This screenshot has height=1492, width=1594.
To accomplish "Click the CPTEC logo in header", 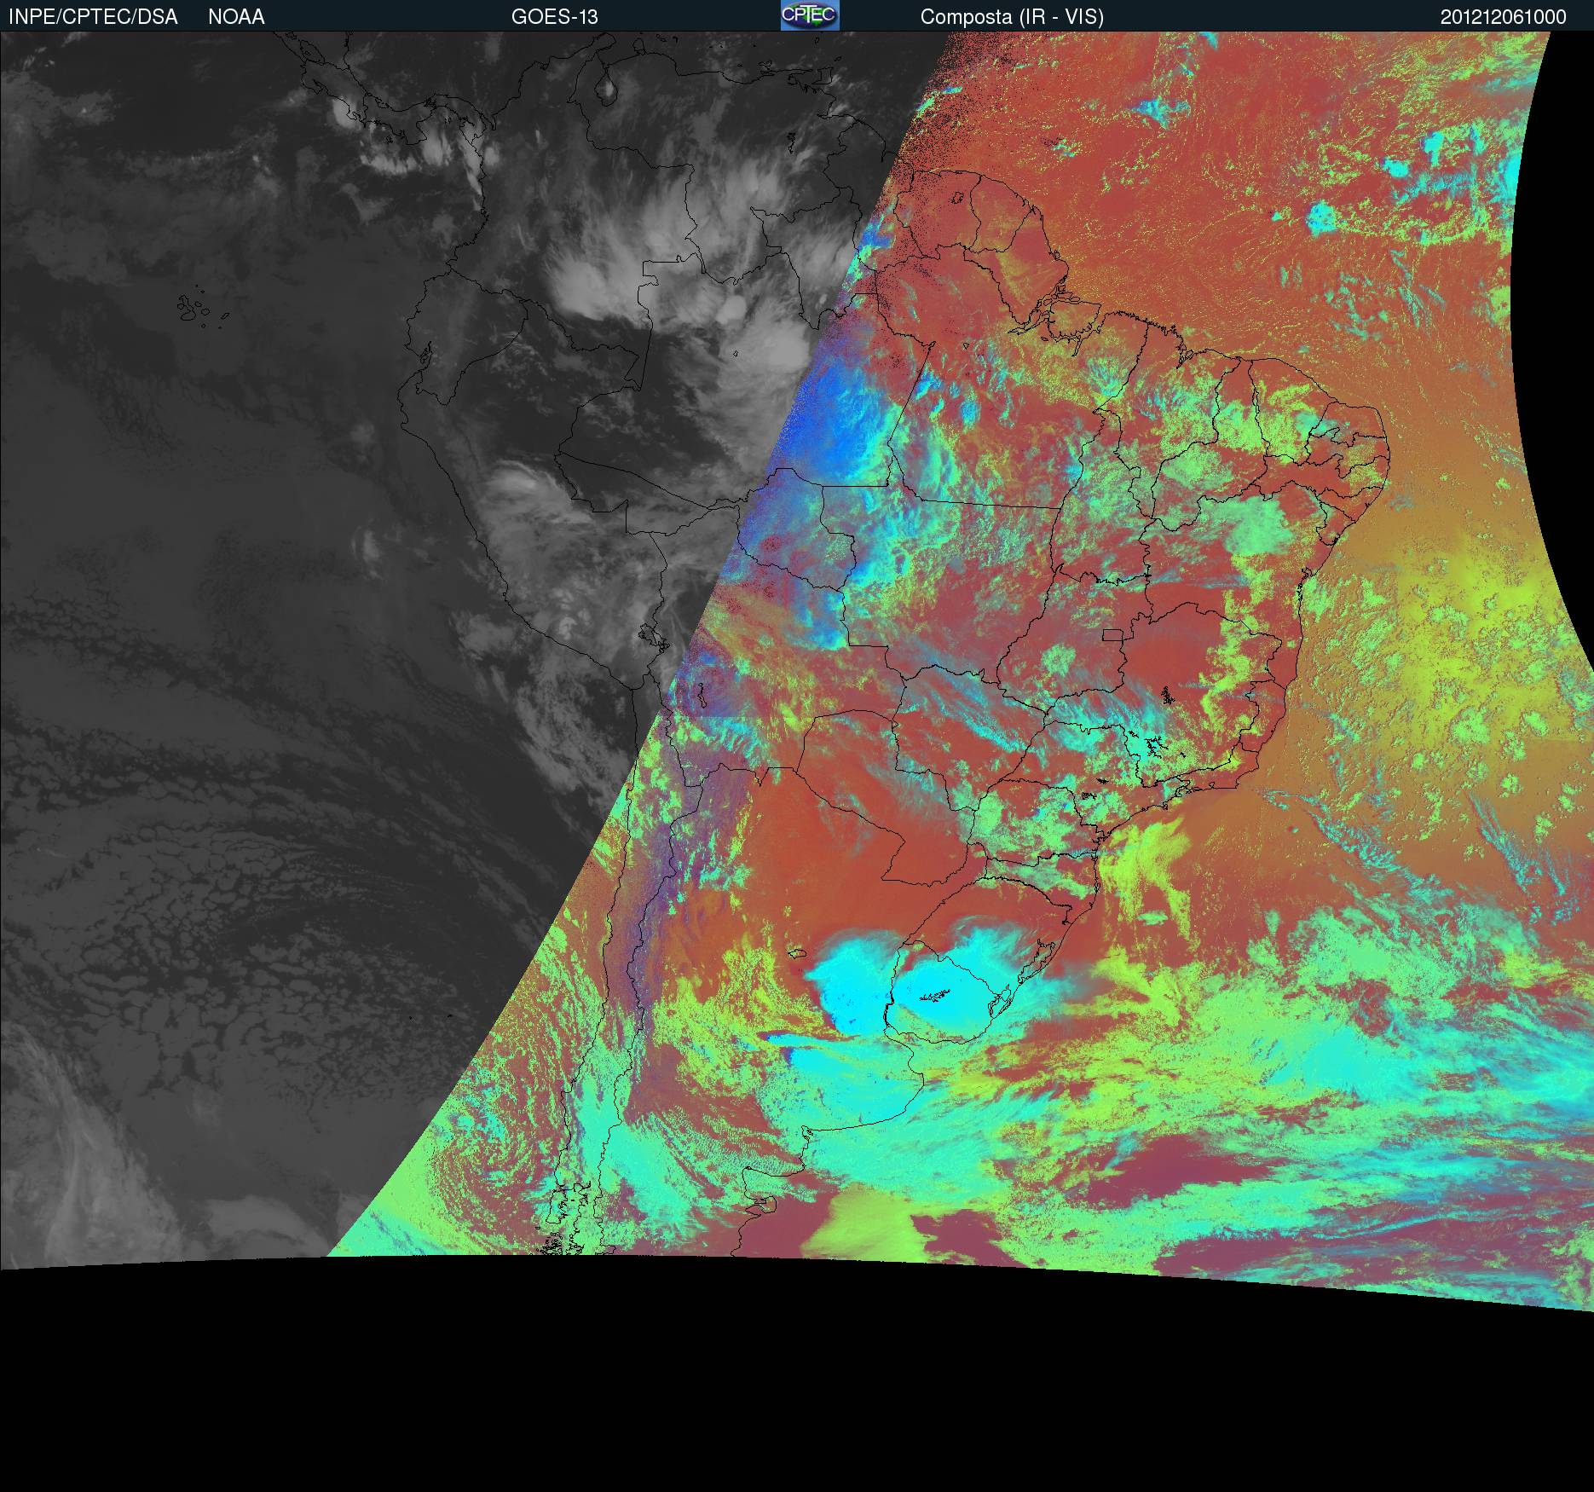I will pos(810,15).
